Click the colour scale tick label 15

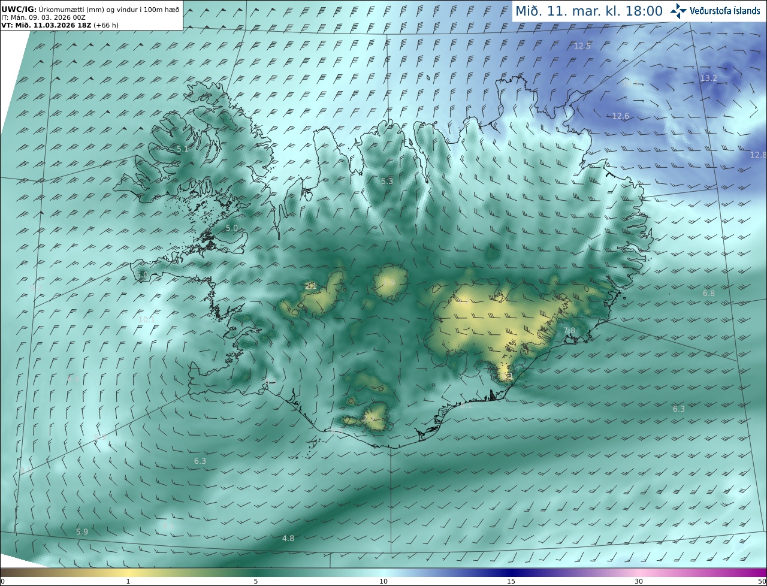511,581
